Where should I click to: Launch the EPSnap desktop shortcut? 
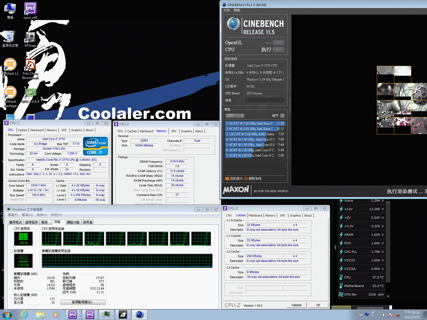coord(30,39)
